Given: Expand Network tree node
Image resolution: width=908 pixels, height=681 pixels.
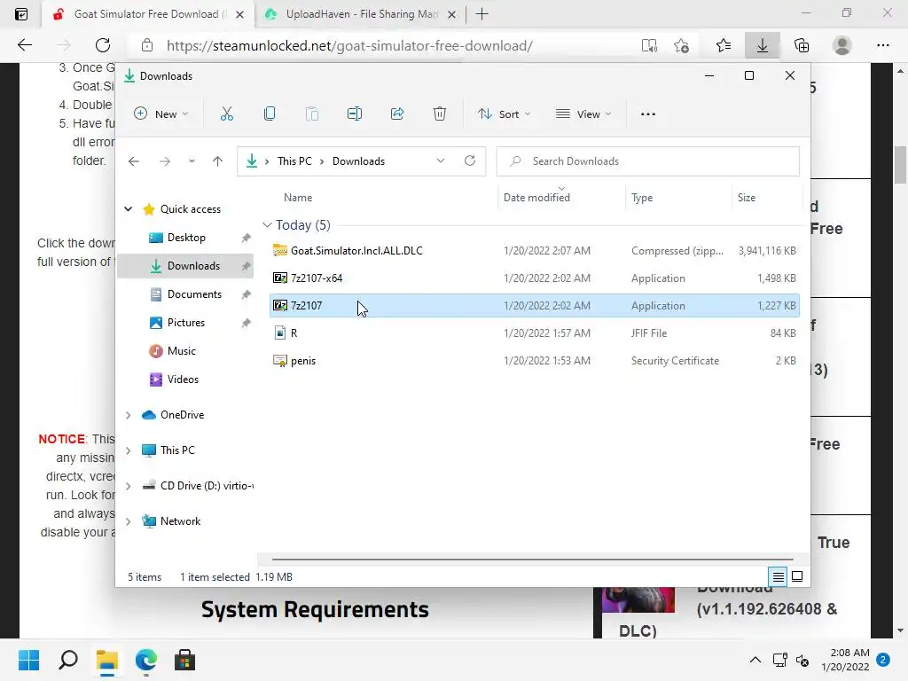Looking at the screenshot, I should click(x=129, y=521).
